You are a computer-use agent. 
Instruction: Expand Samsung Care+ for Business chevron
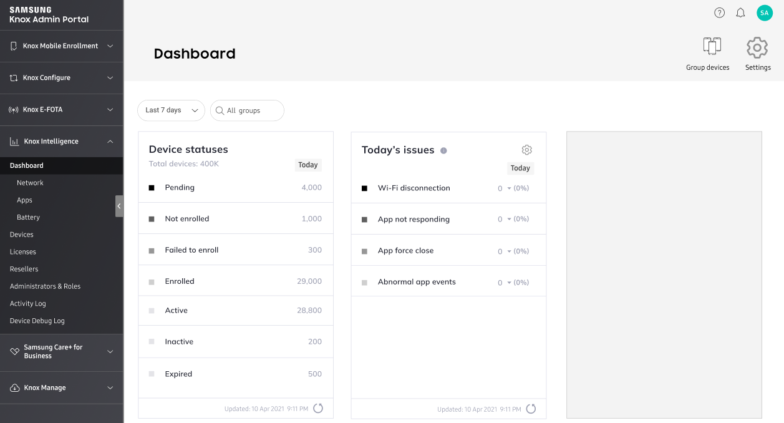(110, 352)
